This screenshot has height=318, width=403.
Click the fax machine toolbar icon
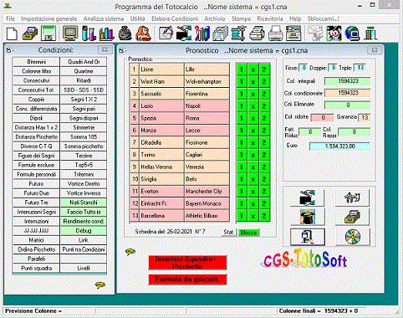[x=293, y=33]
